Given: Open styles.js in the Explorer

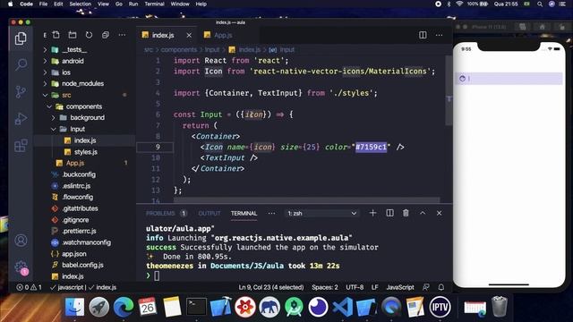Looking at the screenshot, I should 86,152.
